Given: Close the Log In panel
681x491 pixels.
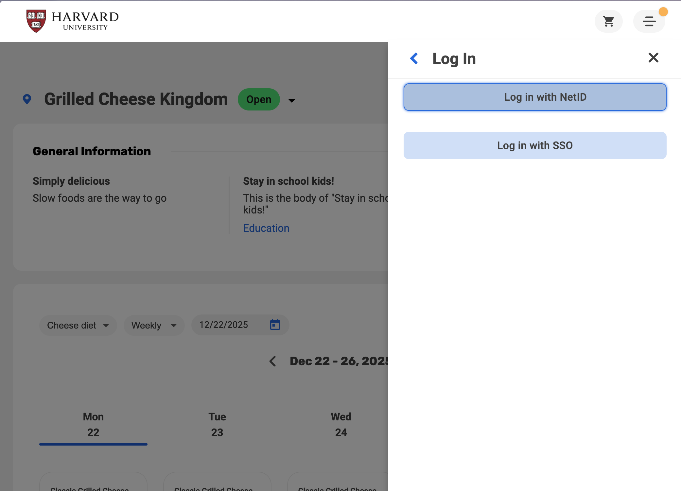Looking at the screenshot, I should point(653,58).
